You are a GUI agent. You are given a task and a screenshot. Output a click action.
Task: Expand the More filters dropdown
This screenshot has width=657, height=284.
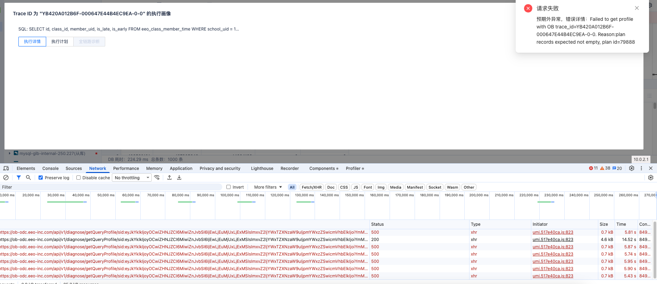pyautogui.click(x=268, y=187)
